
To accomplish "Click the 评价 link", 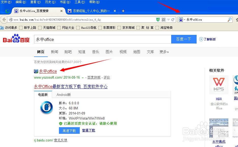I will tap(107, 77).
